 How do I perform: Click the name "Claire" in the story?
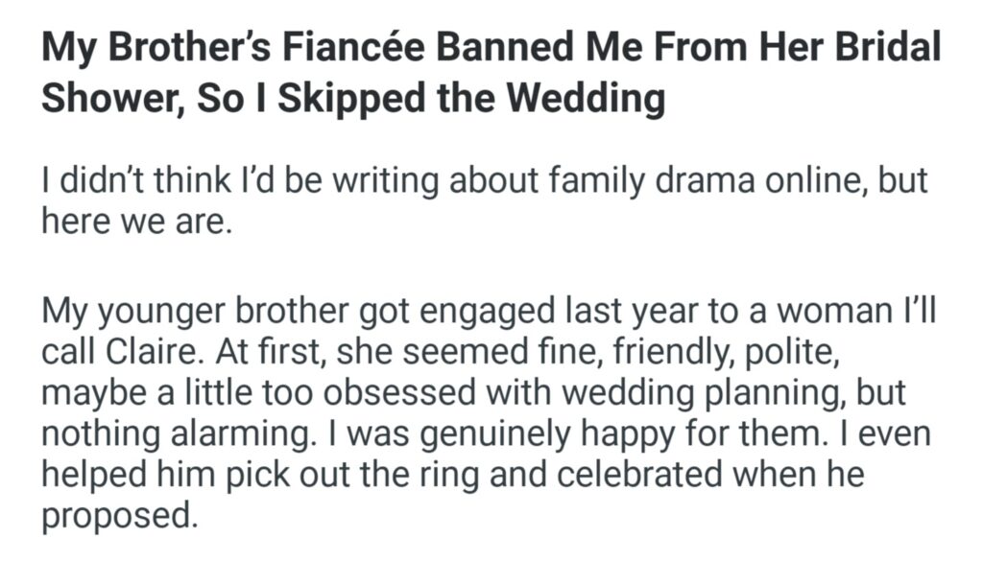(x=144, y=352)
